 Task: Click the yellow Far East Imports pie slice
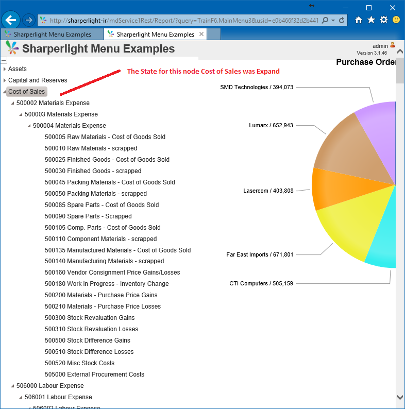[x=358, y=221]
